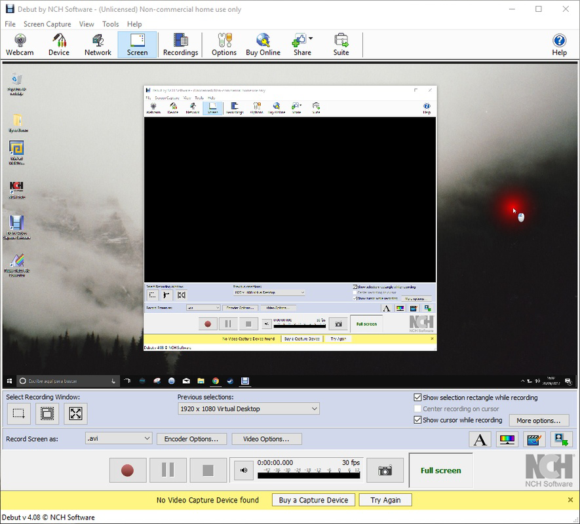Toggle Center recording on cursor checkbox
580x524 pixels.
(x=417, y=409)
